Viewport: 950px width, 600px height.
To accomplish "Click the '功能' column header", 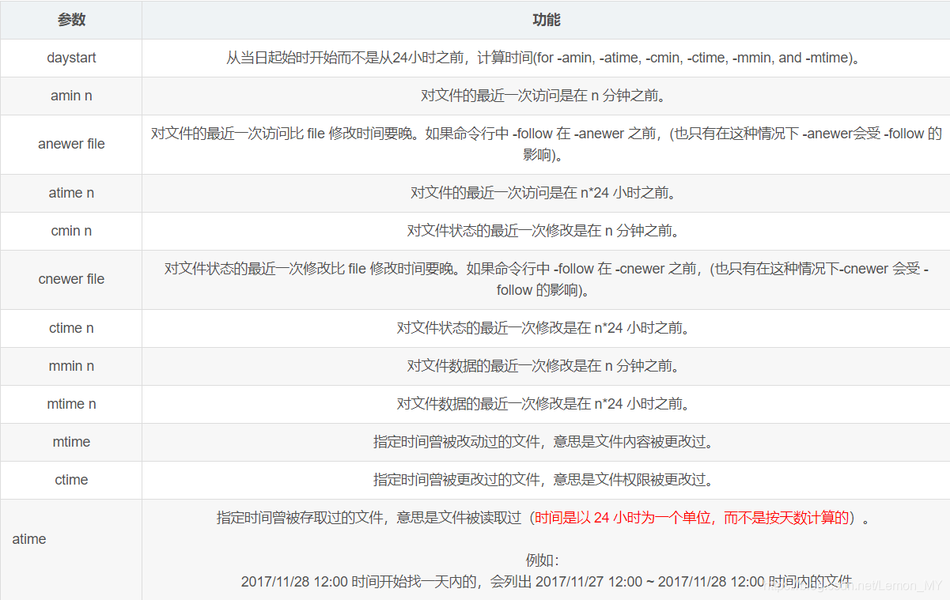I will [546, 20].
